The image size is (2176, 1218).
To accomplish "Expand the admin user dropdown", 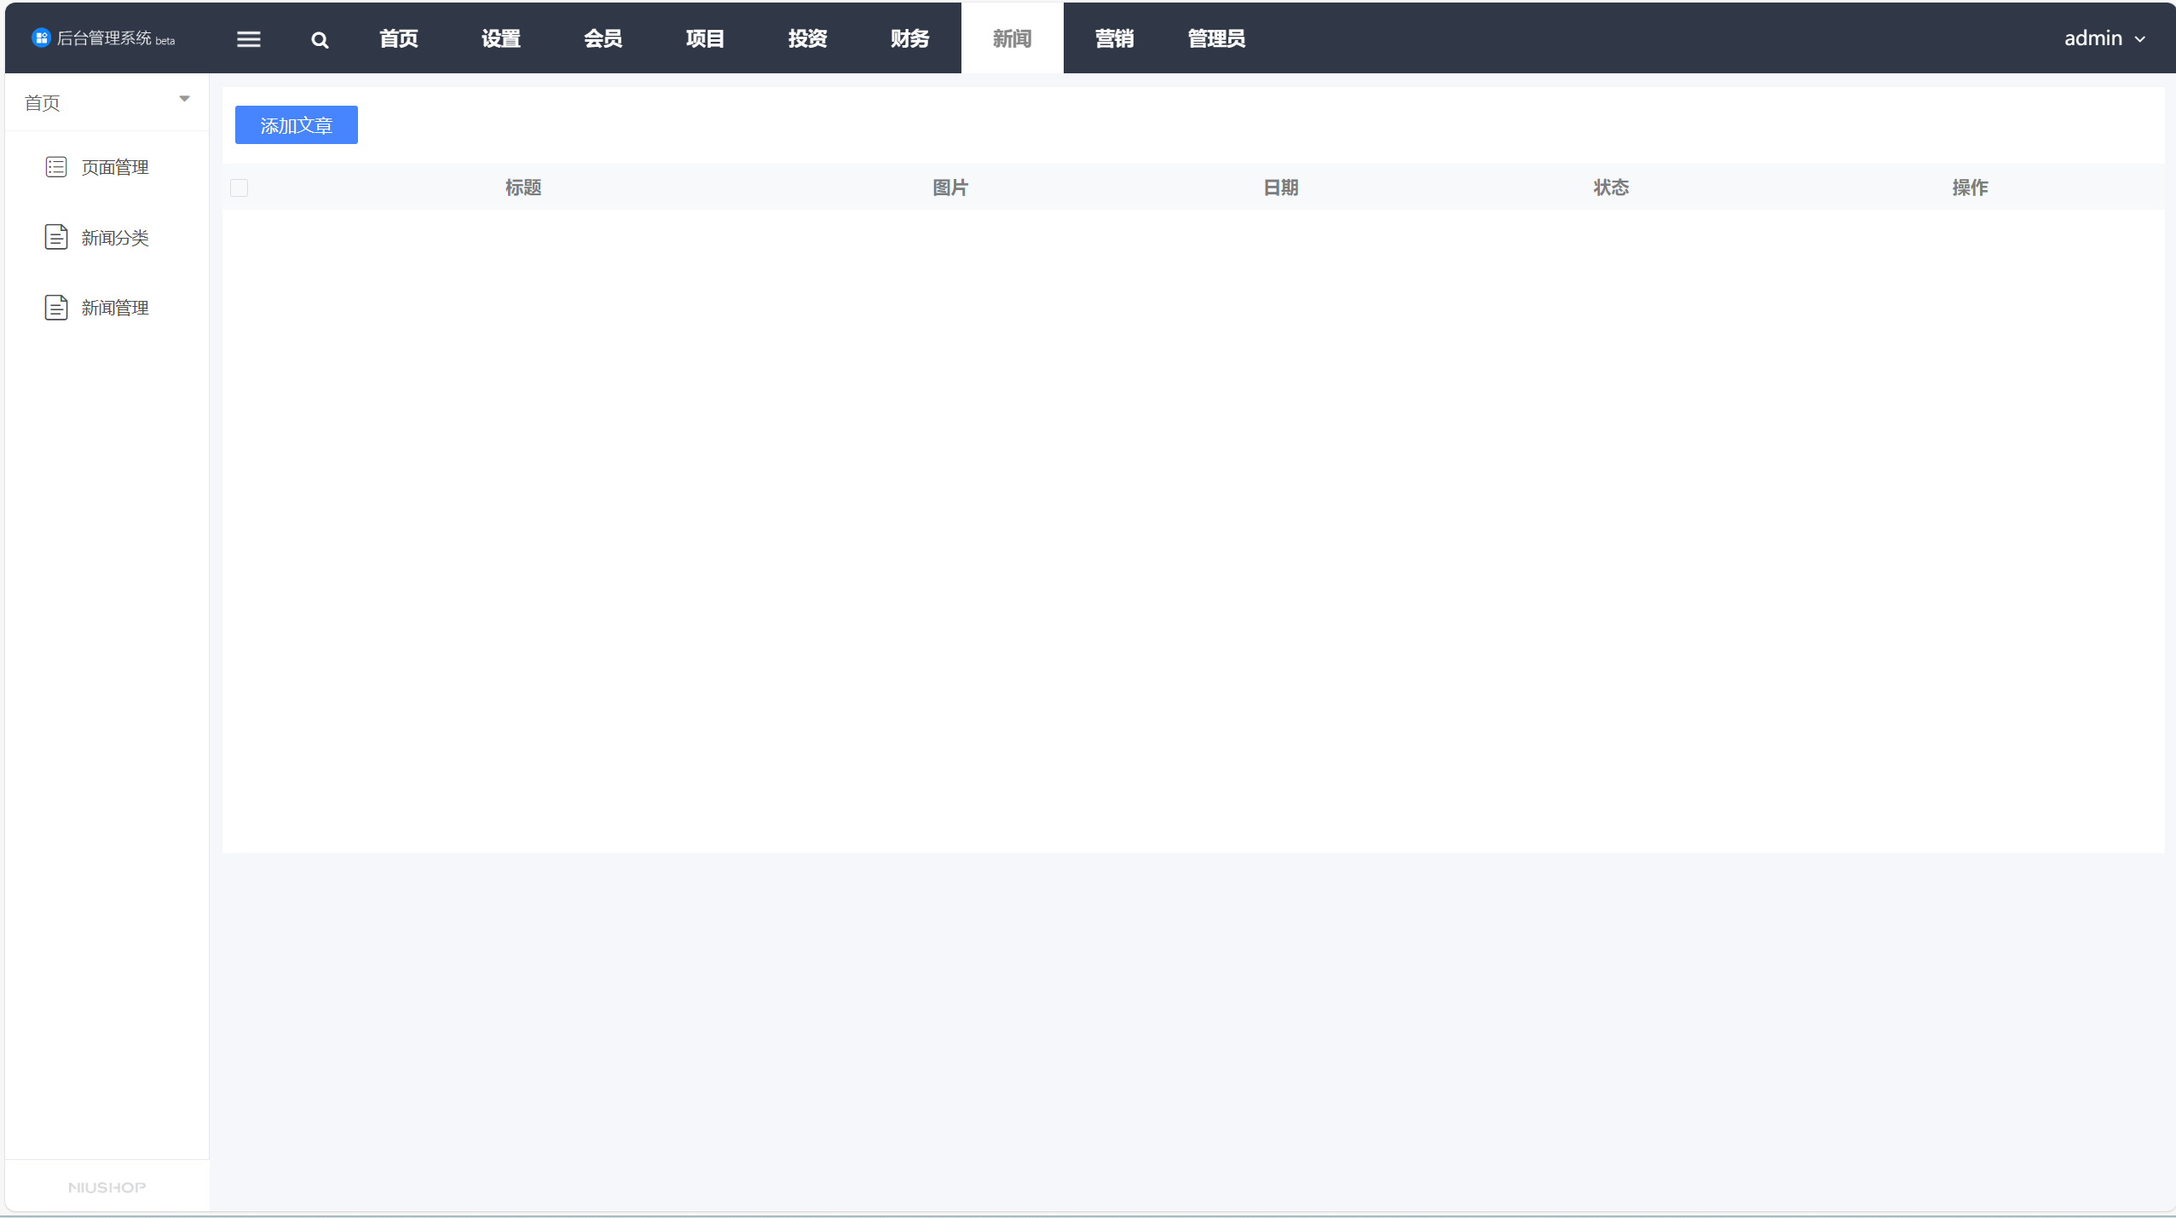I will [x=2104, y=38].
